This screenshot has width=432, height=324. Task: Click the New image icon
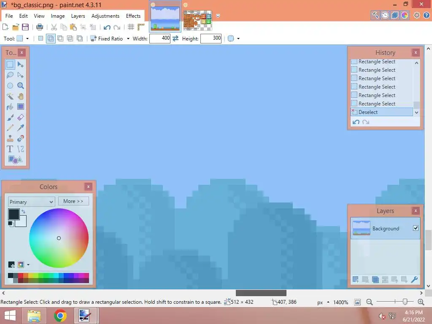tap(5, 27)
